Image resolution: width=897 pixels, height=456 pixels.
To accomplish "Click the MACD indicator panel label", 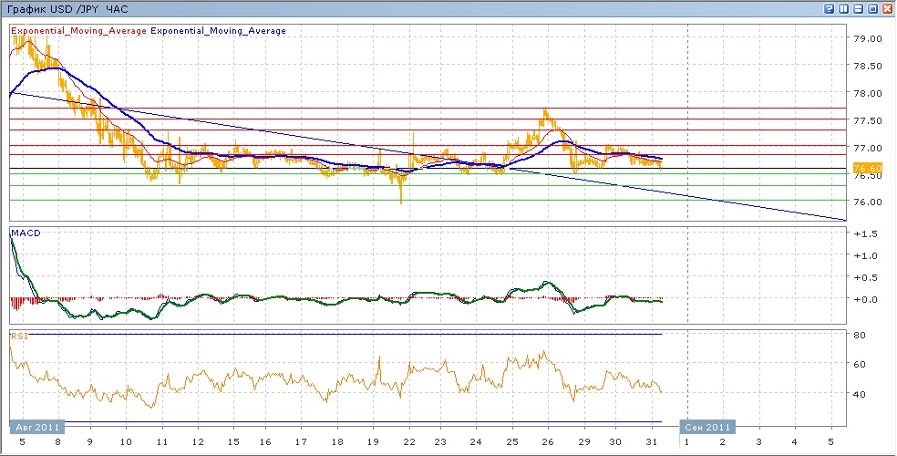I will tap(26, 233).
